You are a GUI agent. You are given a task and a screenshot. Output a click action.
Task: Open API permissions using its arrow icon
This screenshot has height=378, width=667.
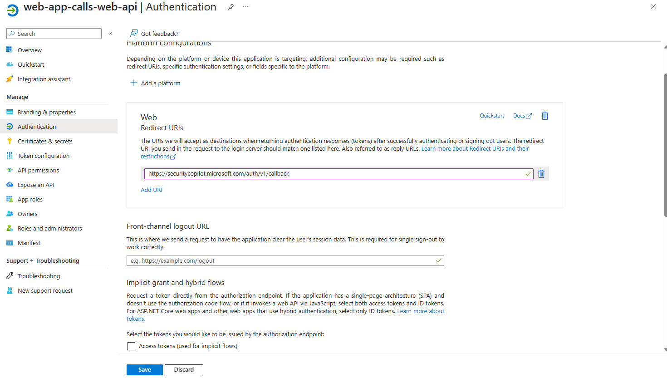click(x=10, y=170)
